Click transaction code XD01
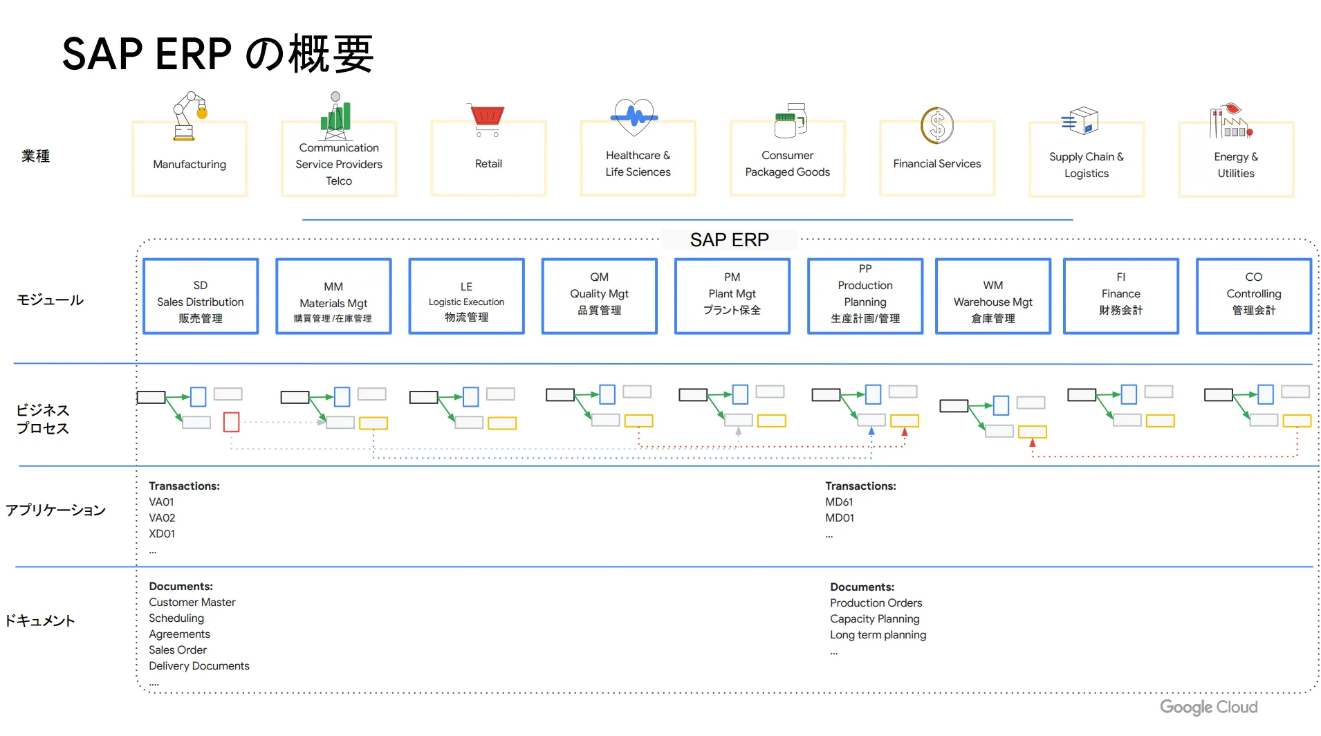 (x=162, y=533)
